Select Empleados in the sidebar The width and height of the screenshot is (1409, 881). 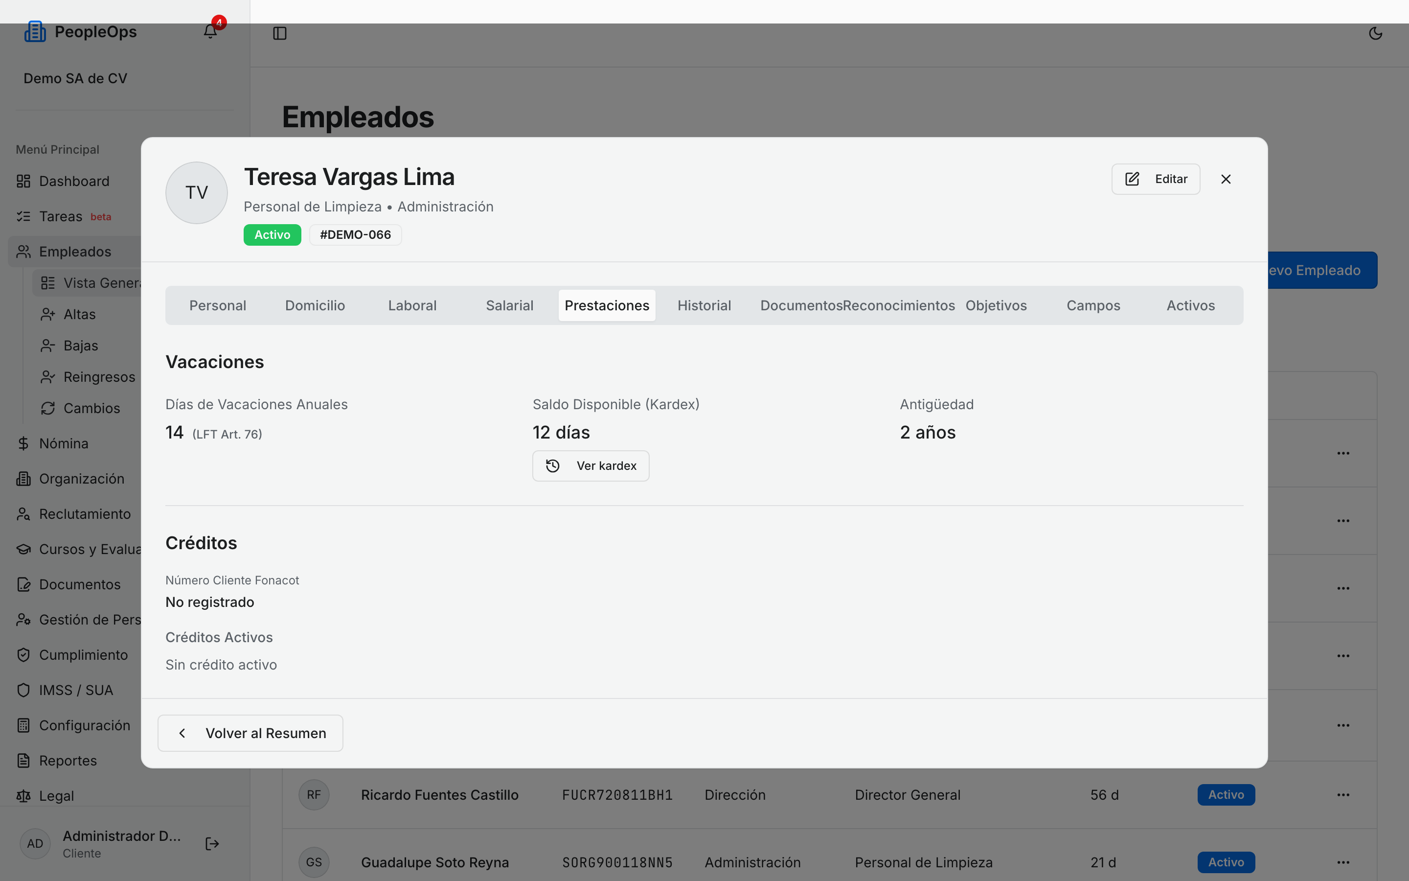pos(74,252)
